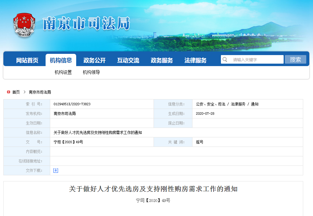Click the magnifier icon in search box

click(225, 59)
